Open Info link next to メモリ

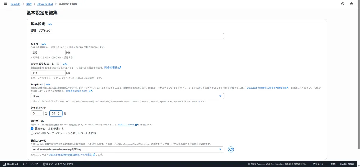(44, 44)
